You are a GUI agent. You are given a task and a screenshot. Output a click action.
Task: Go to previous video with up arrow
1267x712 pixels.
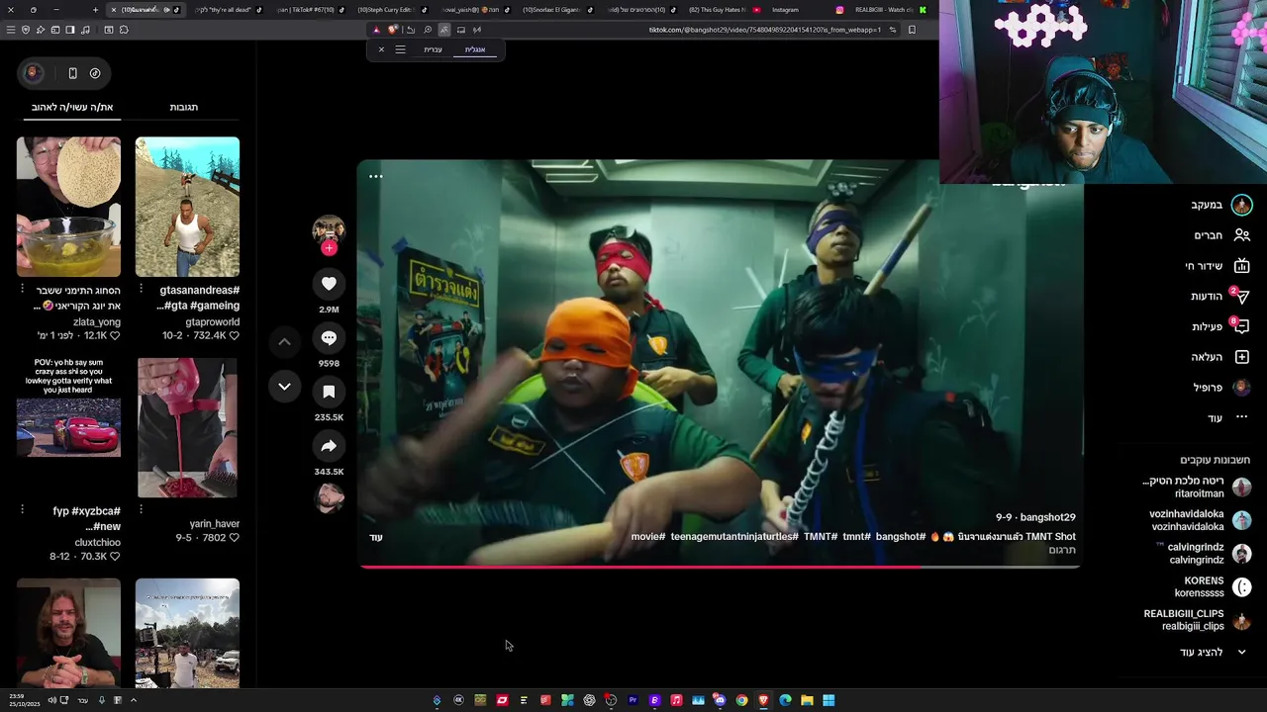pyautogui.click(x=284, y=341)
